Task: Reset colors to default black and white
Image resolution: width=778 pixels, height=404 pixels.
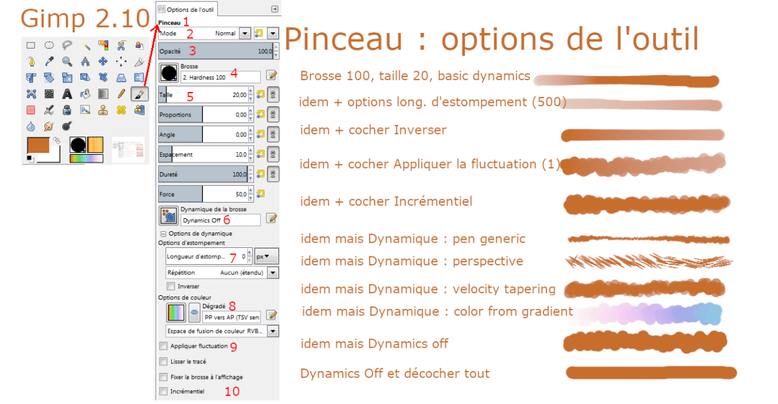Action: click(x=30, y=159)
